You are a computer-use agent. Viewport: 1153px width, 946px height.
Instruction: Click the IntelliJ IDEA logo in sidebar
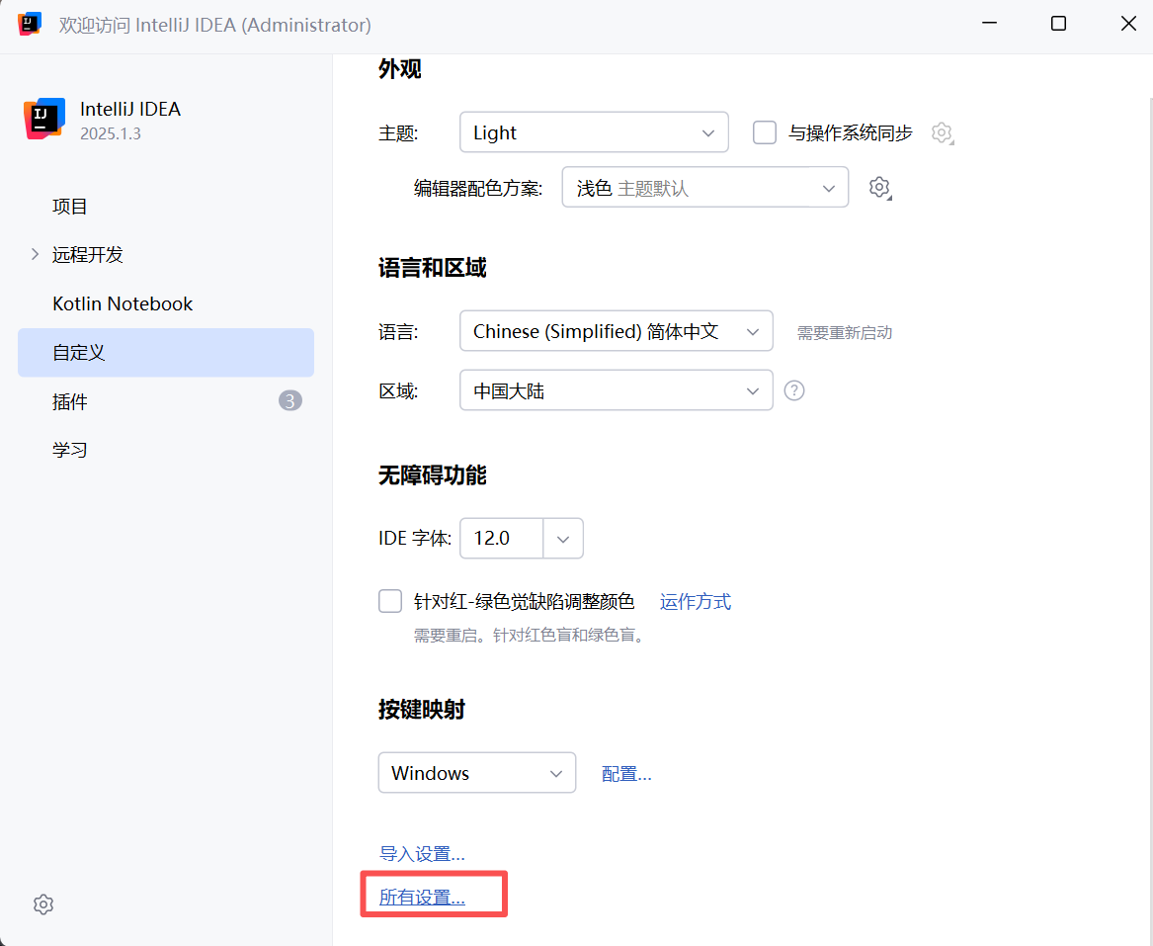[44, 119]
